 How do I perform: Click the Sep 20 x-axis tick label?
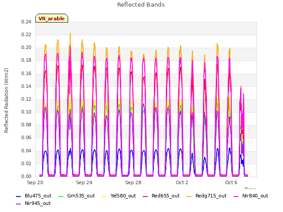pos(35,182)
